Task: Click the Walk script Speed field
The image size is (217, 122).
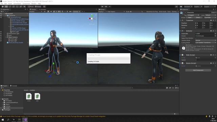Action: (205, 60)
